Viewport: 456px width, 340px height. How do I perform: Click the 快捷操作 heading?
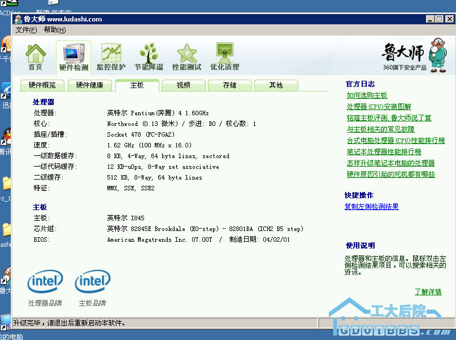point(359,195)
